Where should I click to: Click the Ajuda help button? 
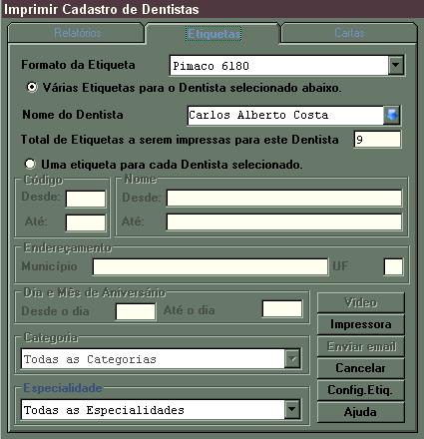(x=361, y=412)
